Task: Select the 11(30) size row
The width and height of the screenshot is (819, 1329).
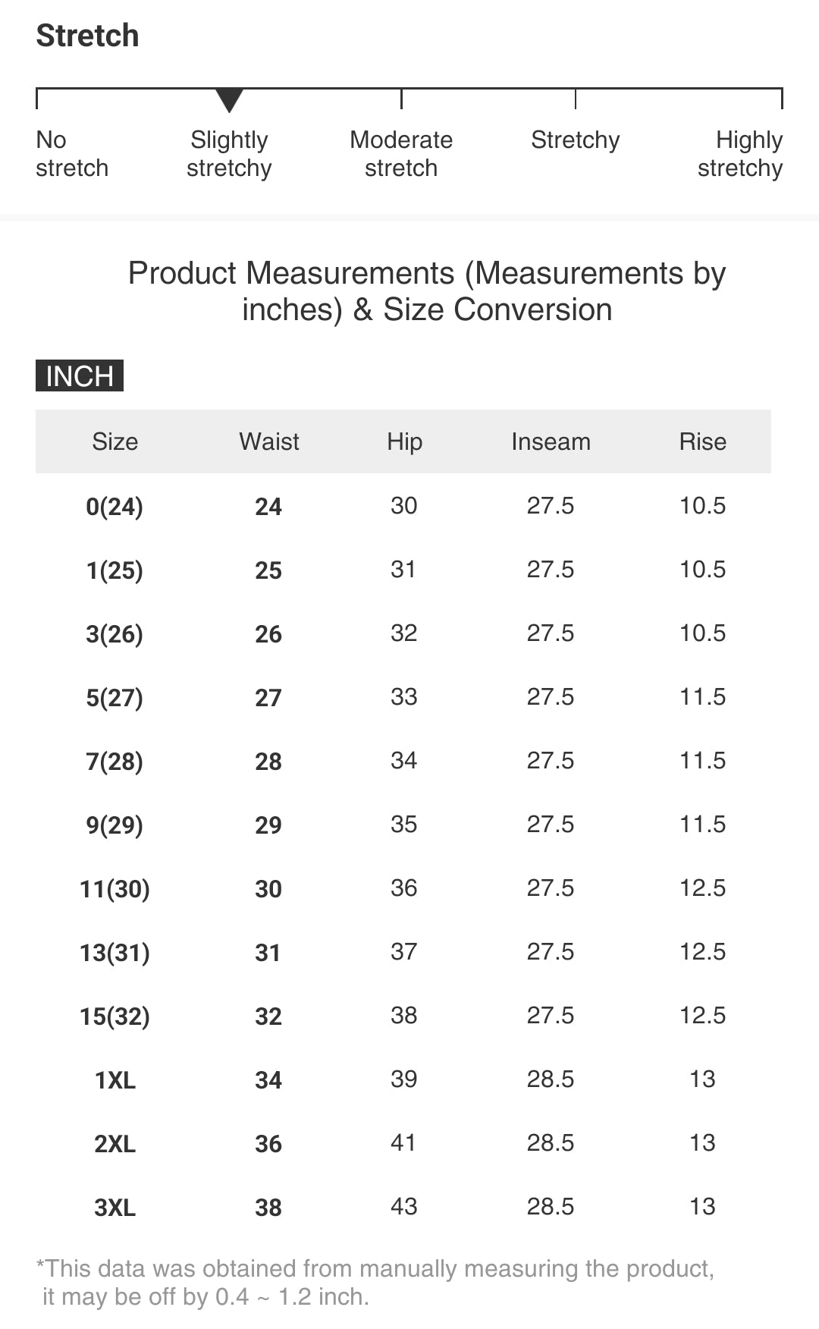Action: [x=115, y=888]
